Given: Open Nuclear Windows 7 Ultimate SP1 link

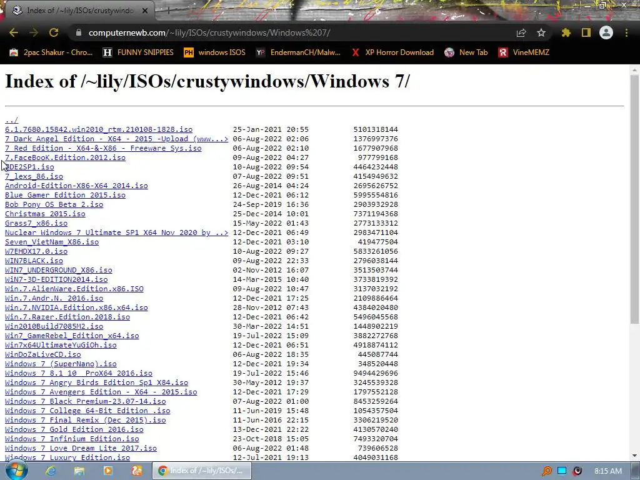Looking at the screenshot, I should click(x=117, y=232).
